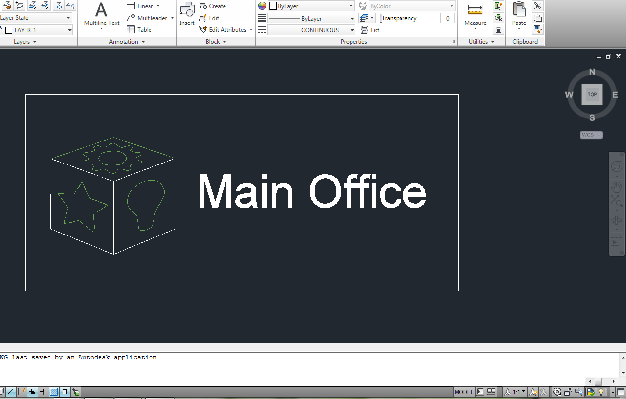Open the WCS coordinate system menu

[x=592, y=135]
